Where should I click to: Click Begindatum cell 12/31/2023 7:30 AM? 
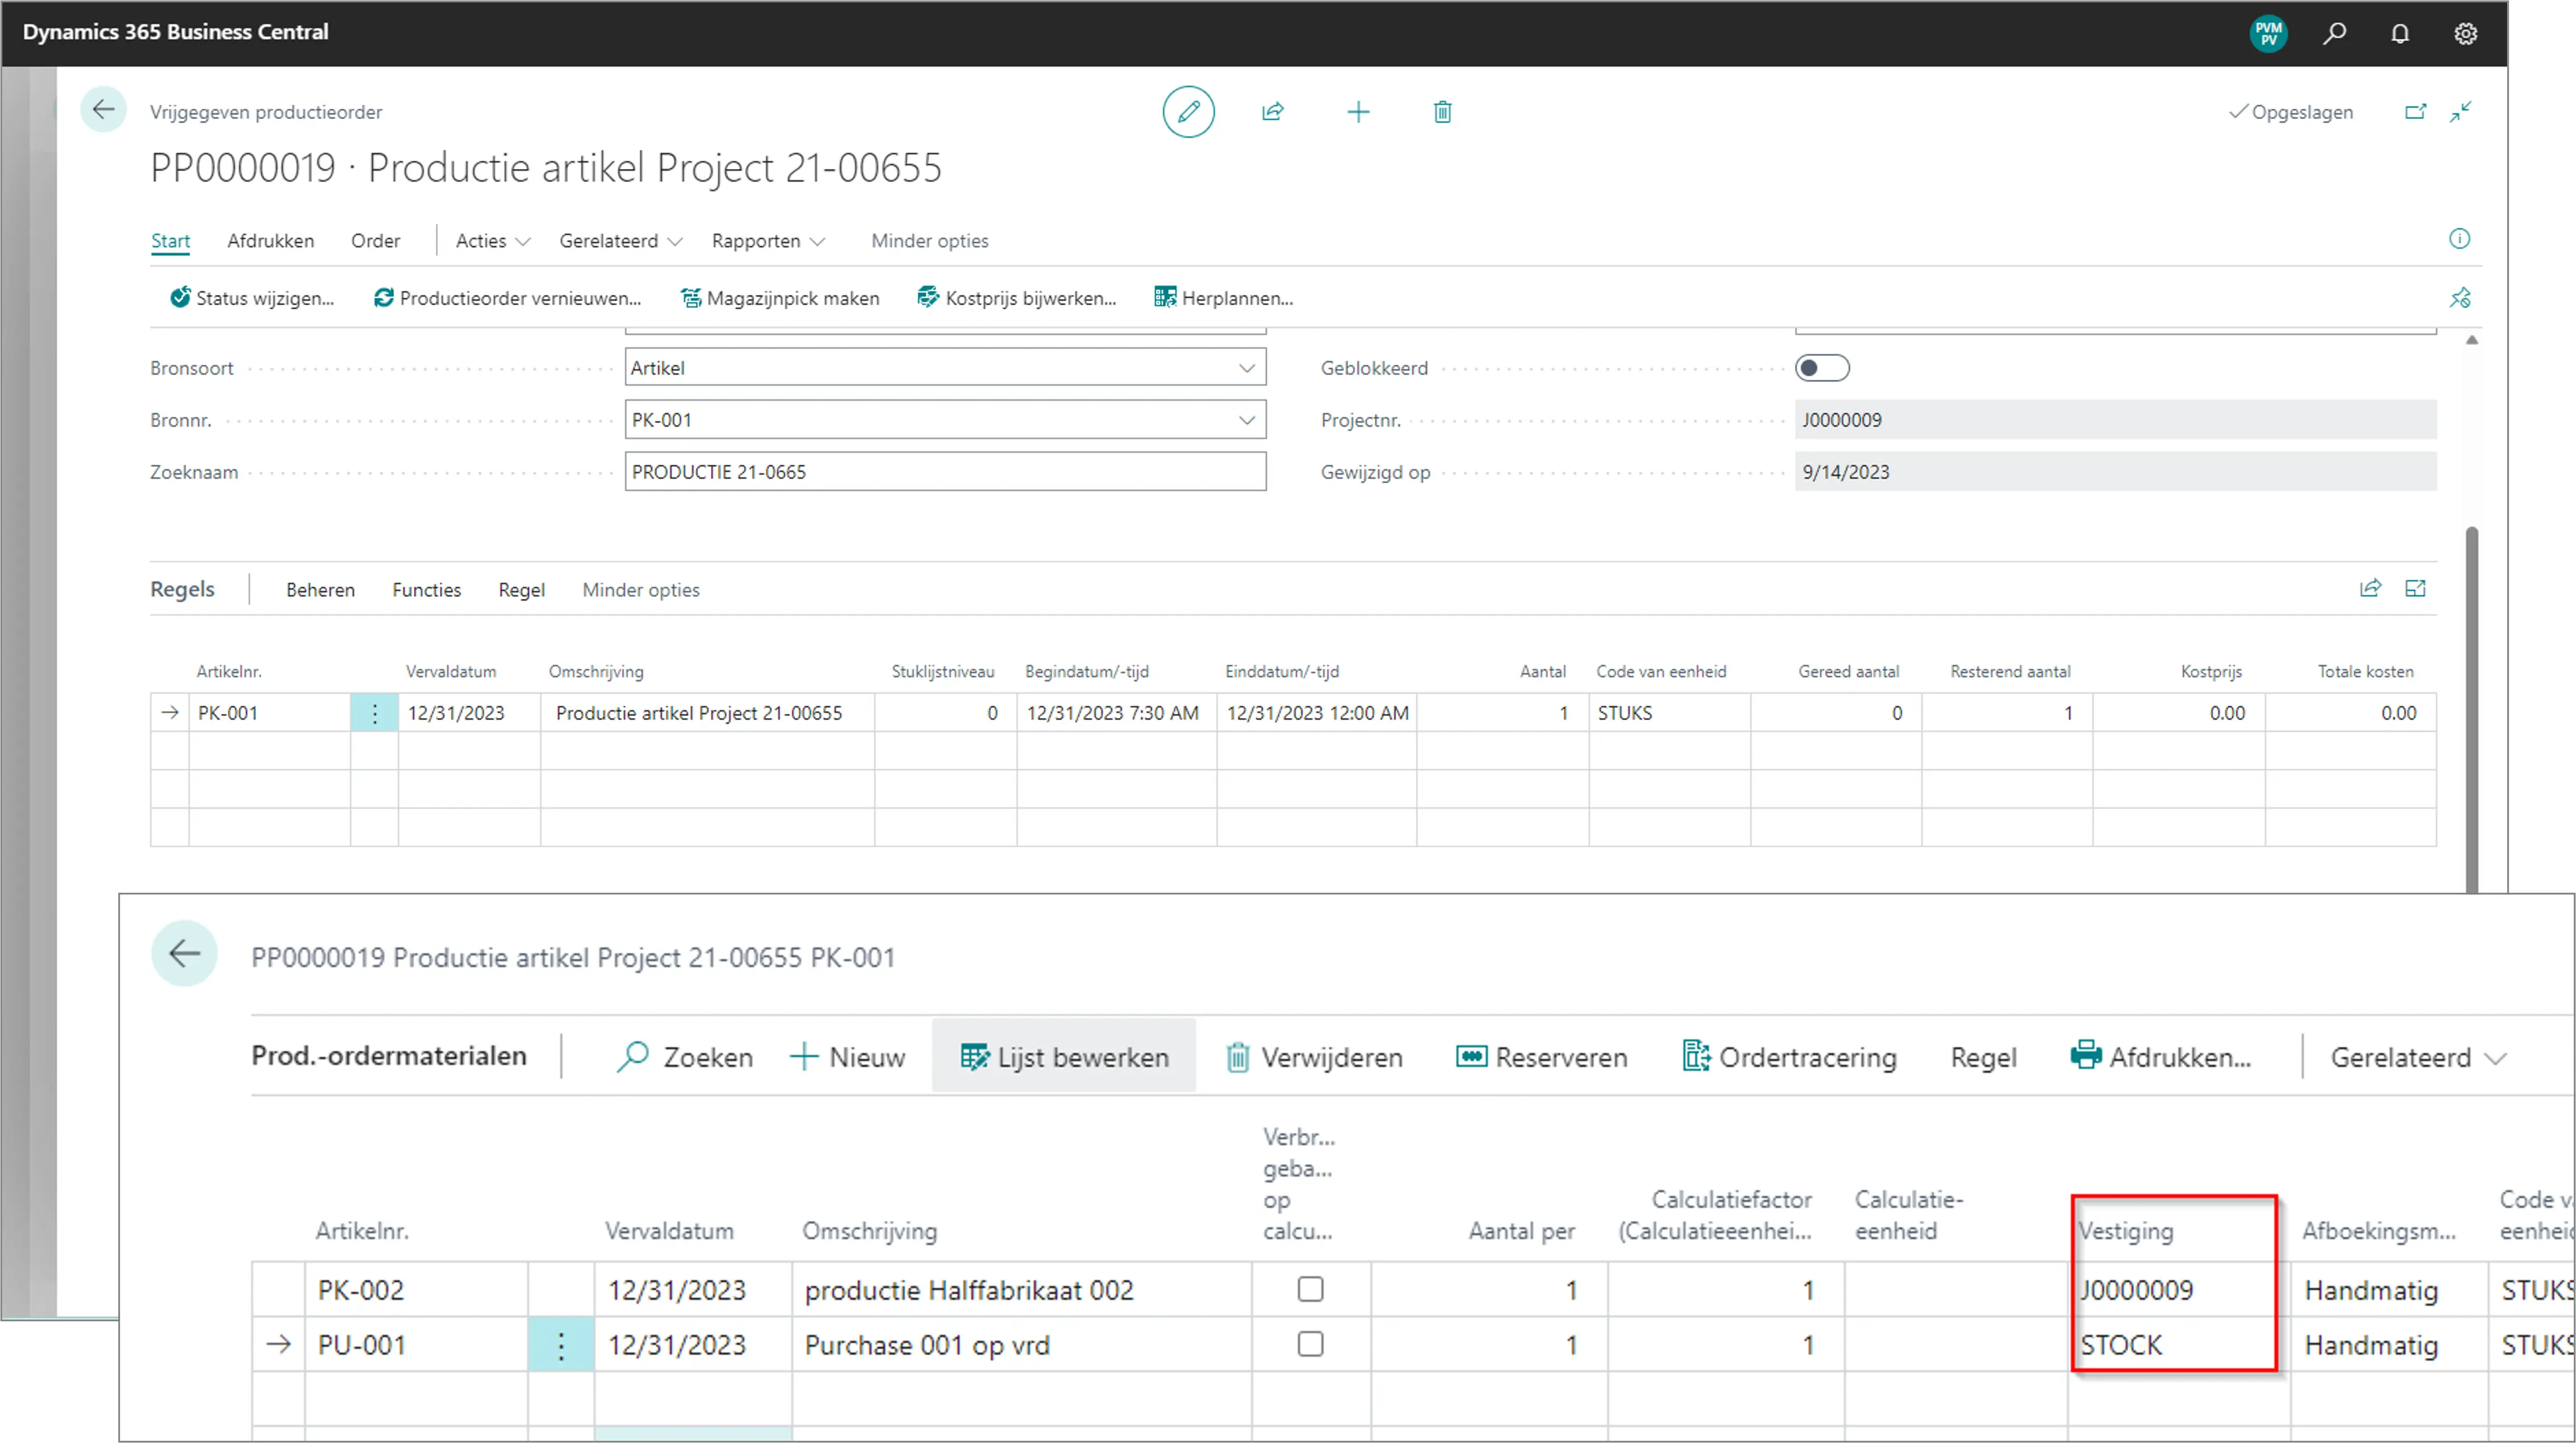point(1116,713)
